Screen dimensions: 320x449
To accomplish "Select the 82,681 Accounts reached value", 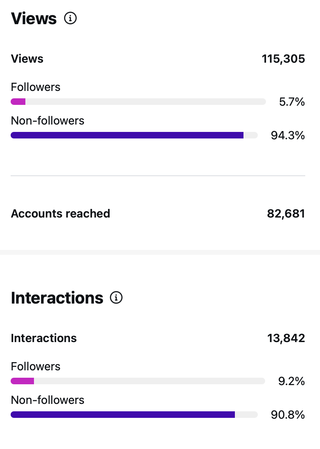I will click(286, 213).
